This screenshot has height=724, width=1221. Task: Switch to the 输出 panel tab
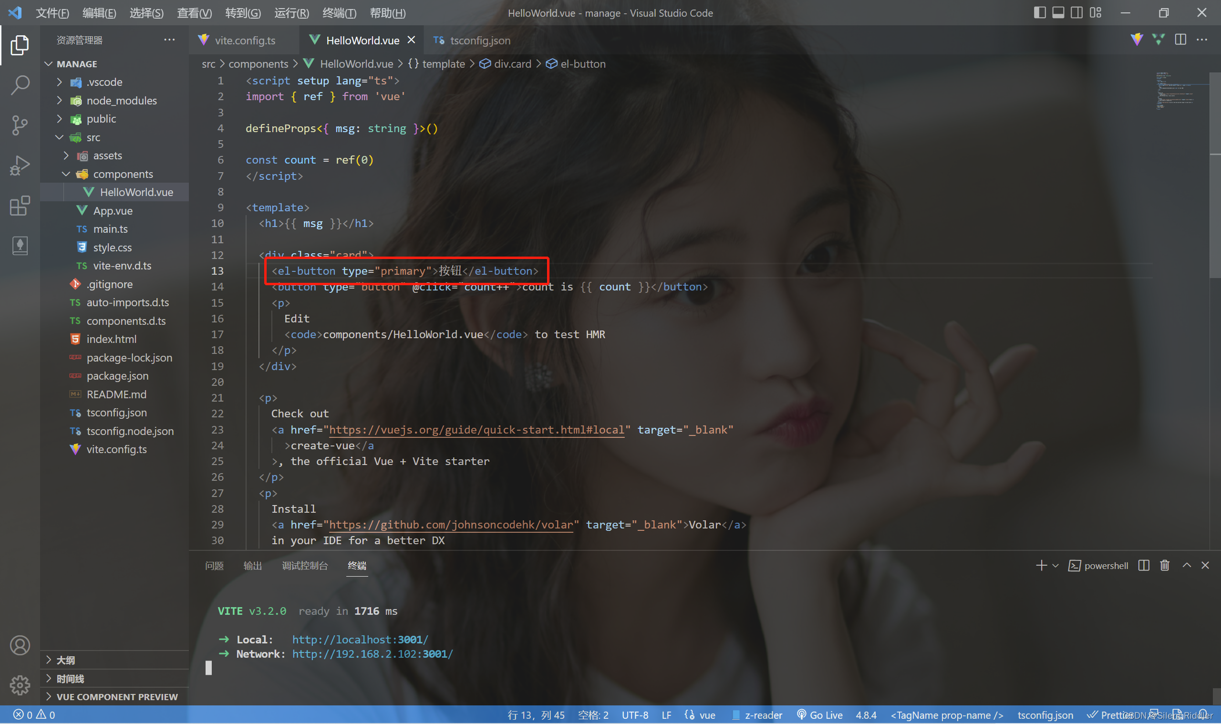click(253, 566)
